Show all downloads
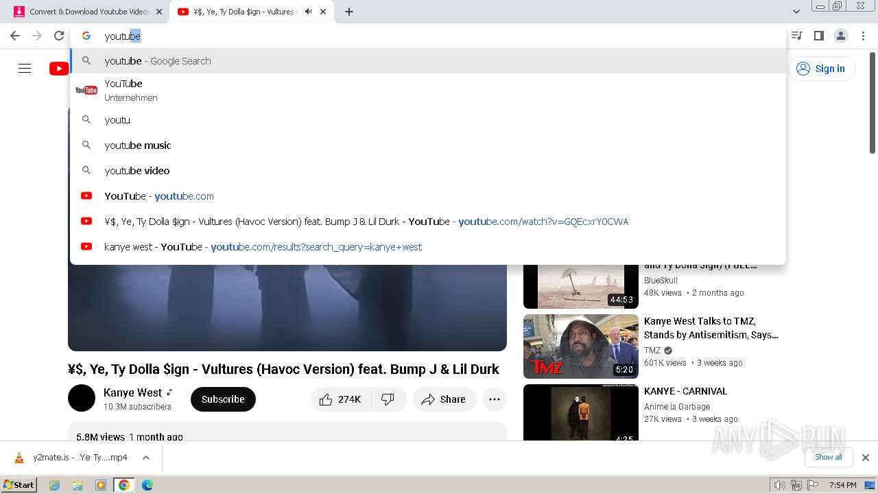 coord(829,457)
